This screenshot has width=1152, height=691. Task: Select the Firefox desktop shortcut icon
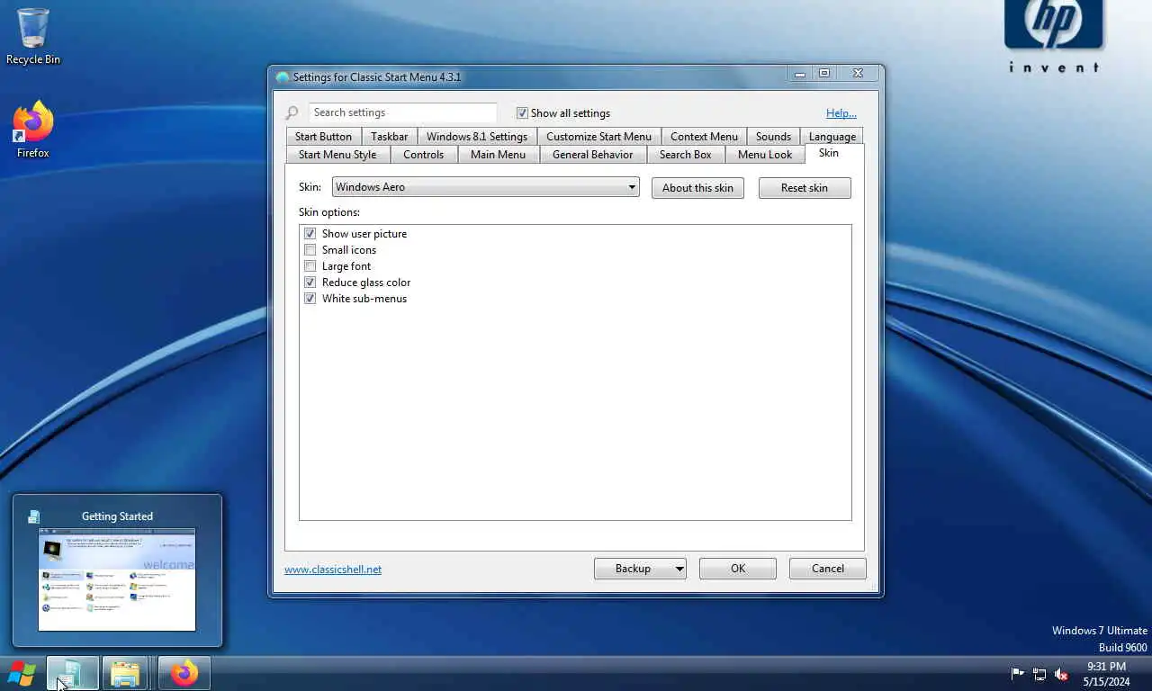pos(33,130)
